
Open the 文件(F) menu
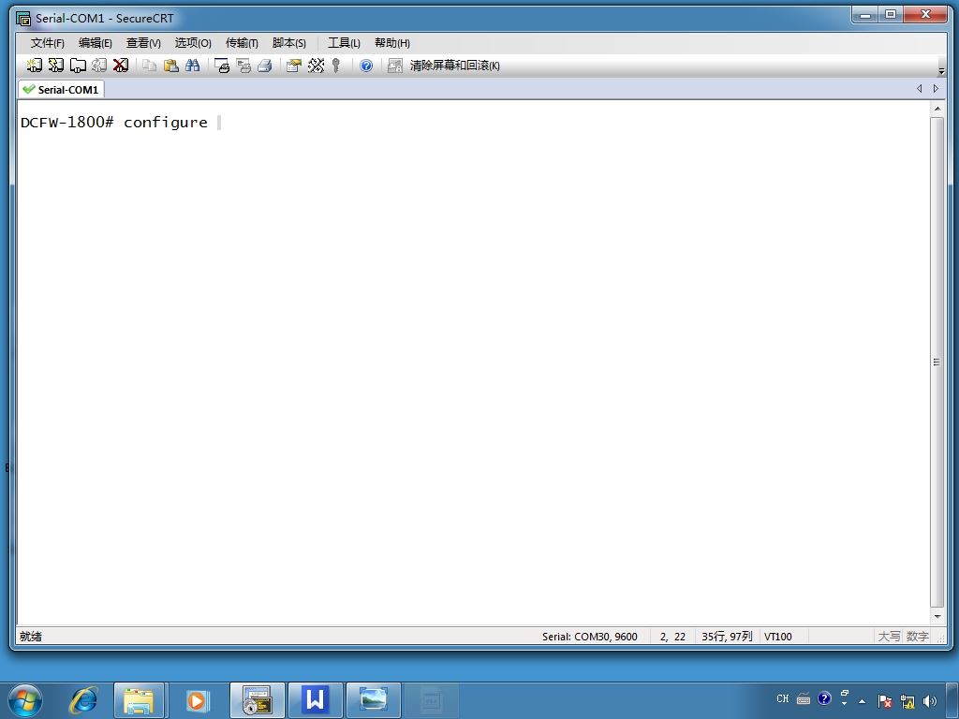(x=47, y=43)
